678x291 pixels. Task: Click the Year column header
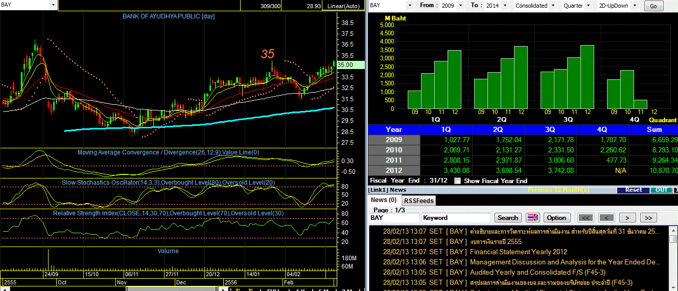[x=393, y=129]
